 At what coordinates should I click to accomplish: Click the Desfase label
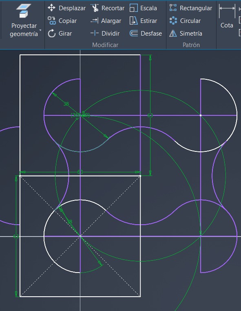[151, 34]
